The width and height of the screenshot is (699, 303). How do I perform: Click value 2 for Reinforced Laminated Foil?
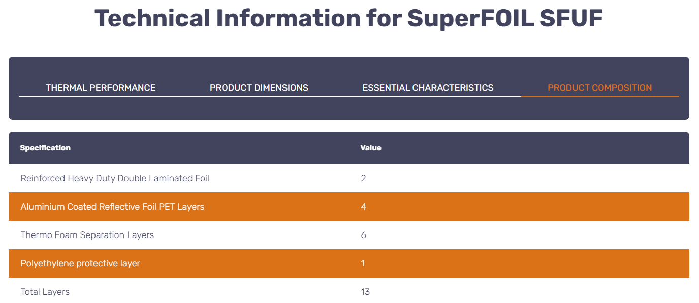click(x=363, y=178)
